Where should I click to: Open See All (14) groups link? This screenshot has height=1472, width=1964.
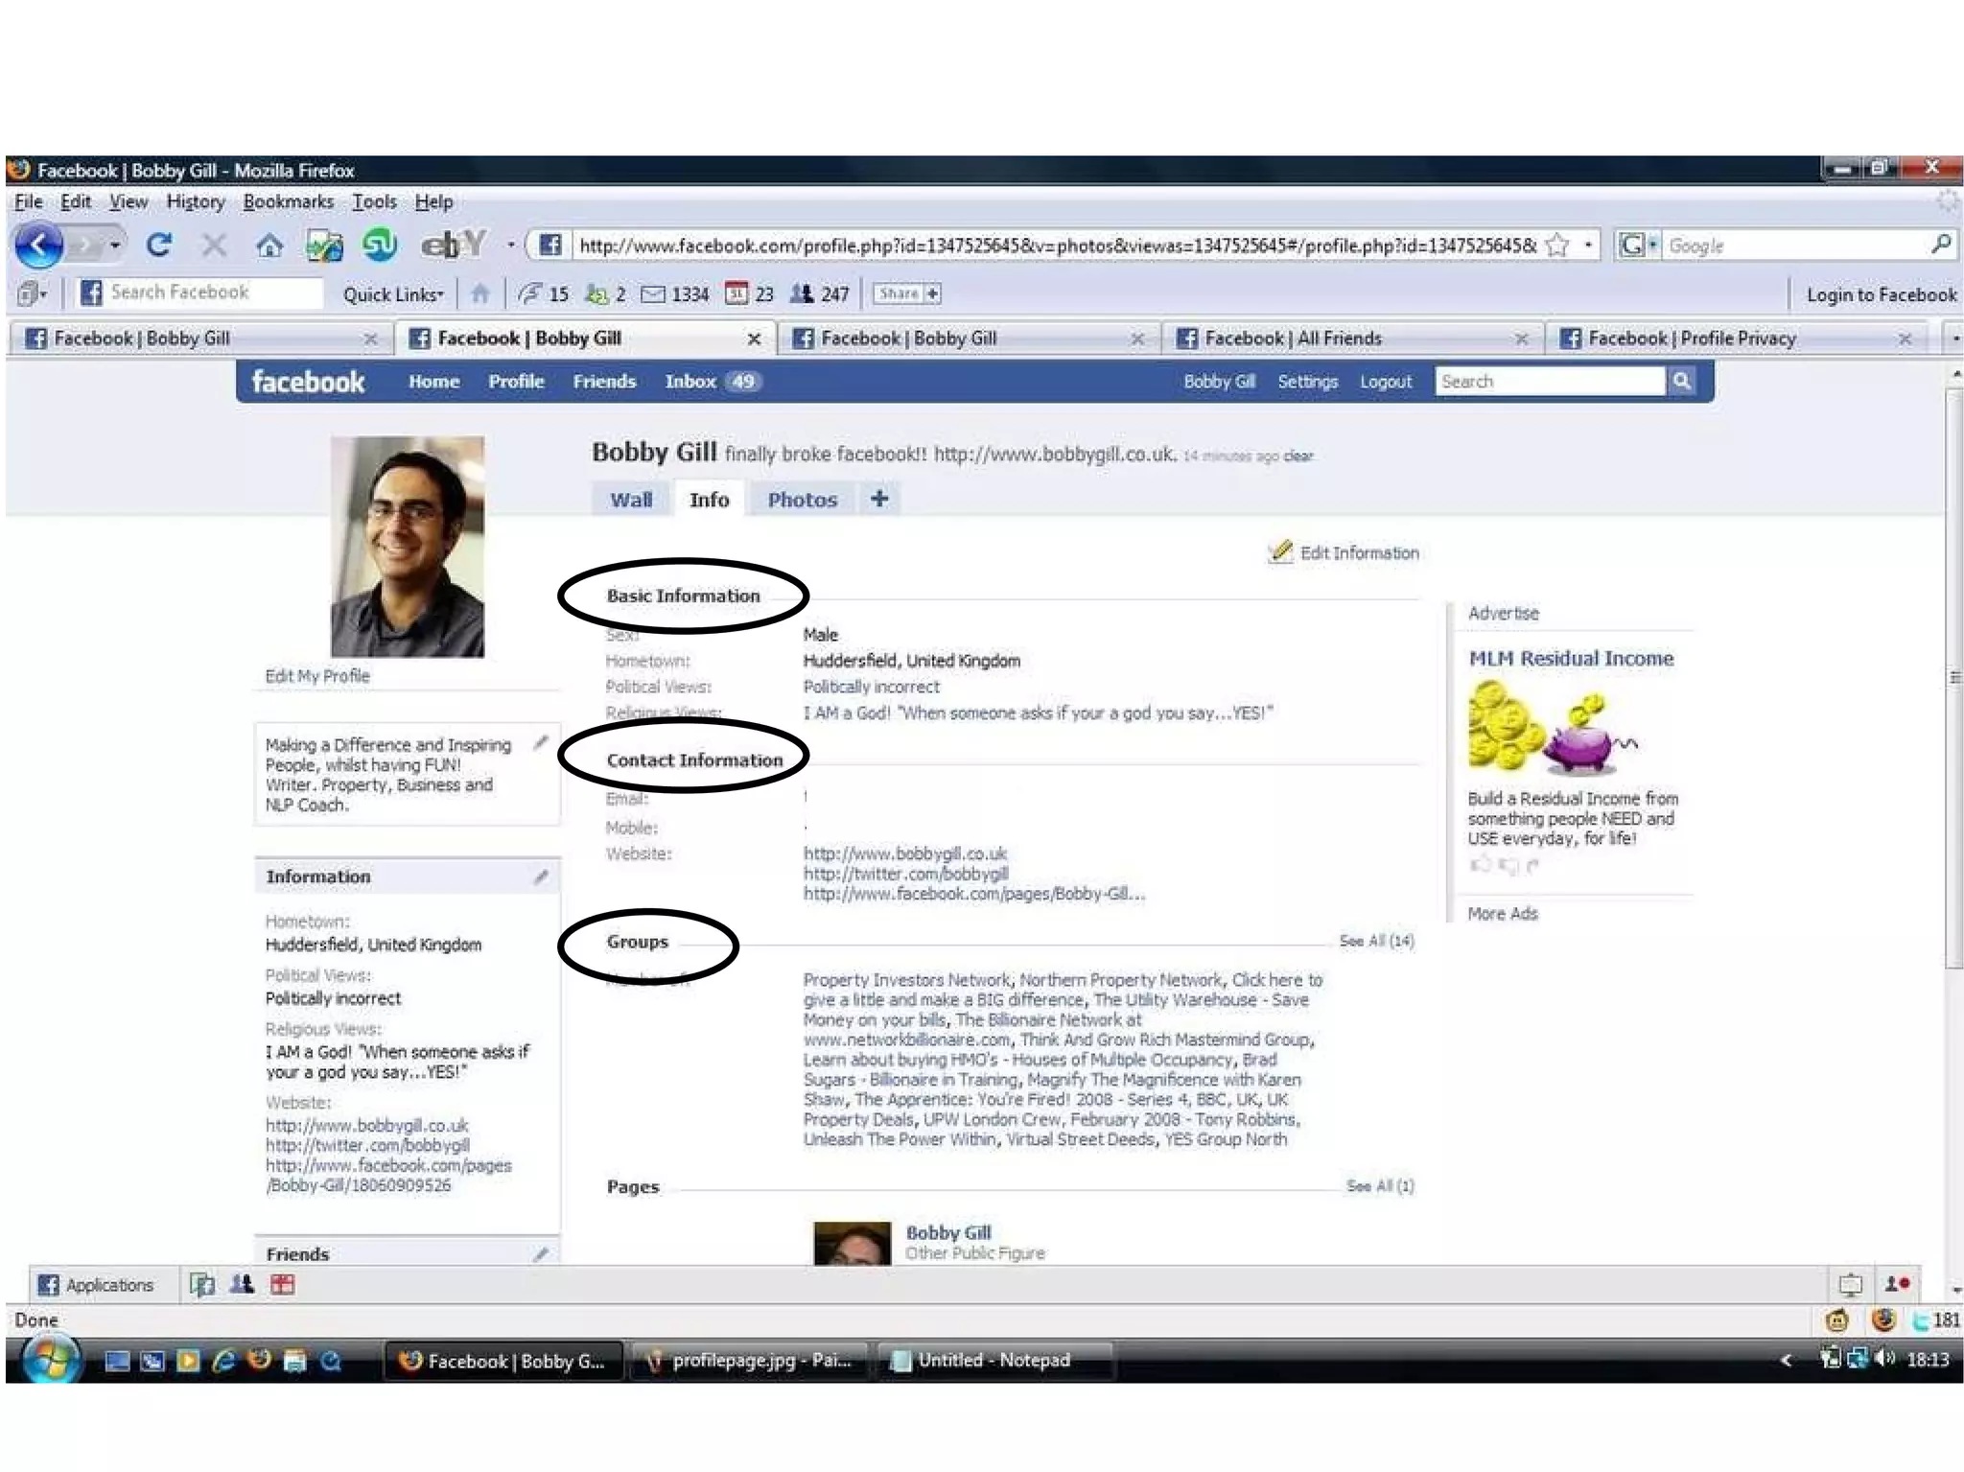(1376, 942)
